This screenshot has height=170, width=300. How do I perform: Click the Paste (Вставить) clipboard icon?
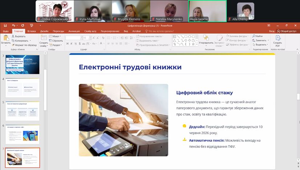(5, 38)
